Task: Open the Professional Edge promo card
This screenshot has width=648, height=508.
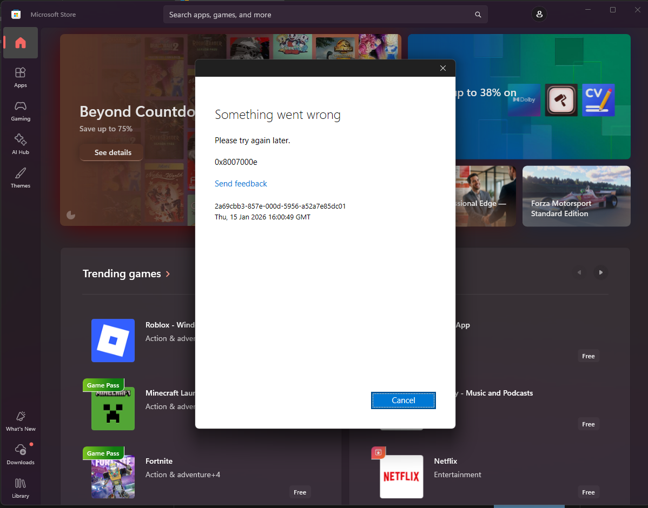Action: 486,196
